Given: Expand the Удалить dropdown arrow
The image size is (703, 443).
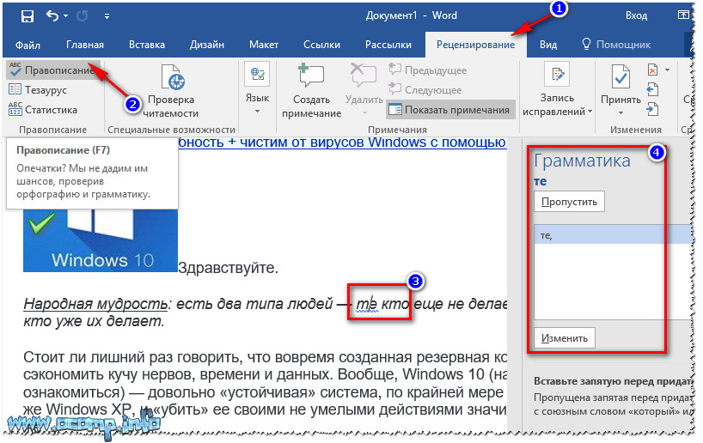Looking at the screenshot, I should [x=364, y=112].
